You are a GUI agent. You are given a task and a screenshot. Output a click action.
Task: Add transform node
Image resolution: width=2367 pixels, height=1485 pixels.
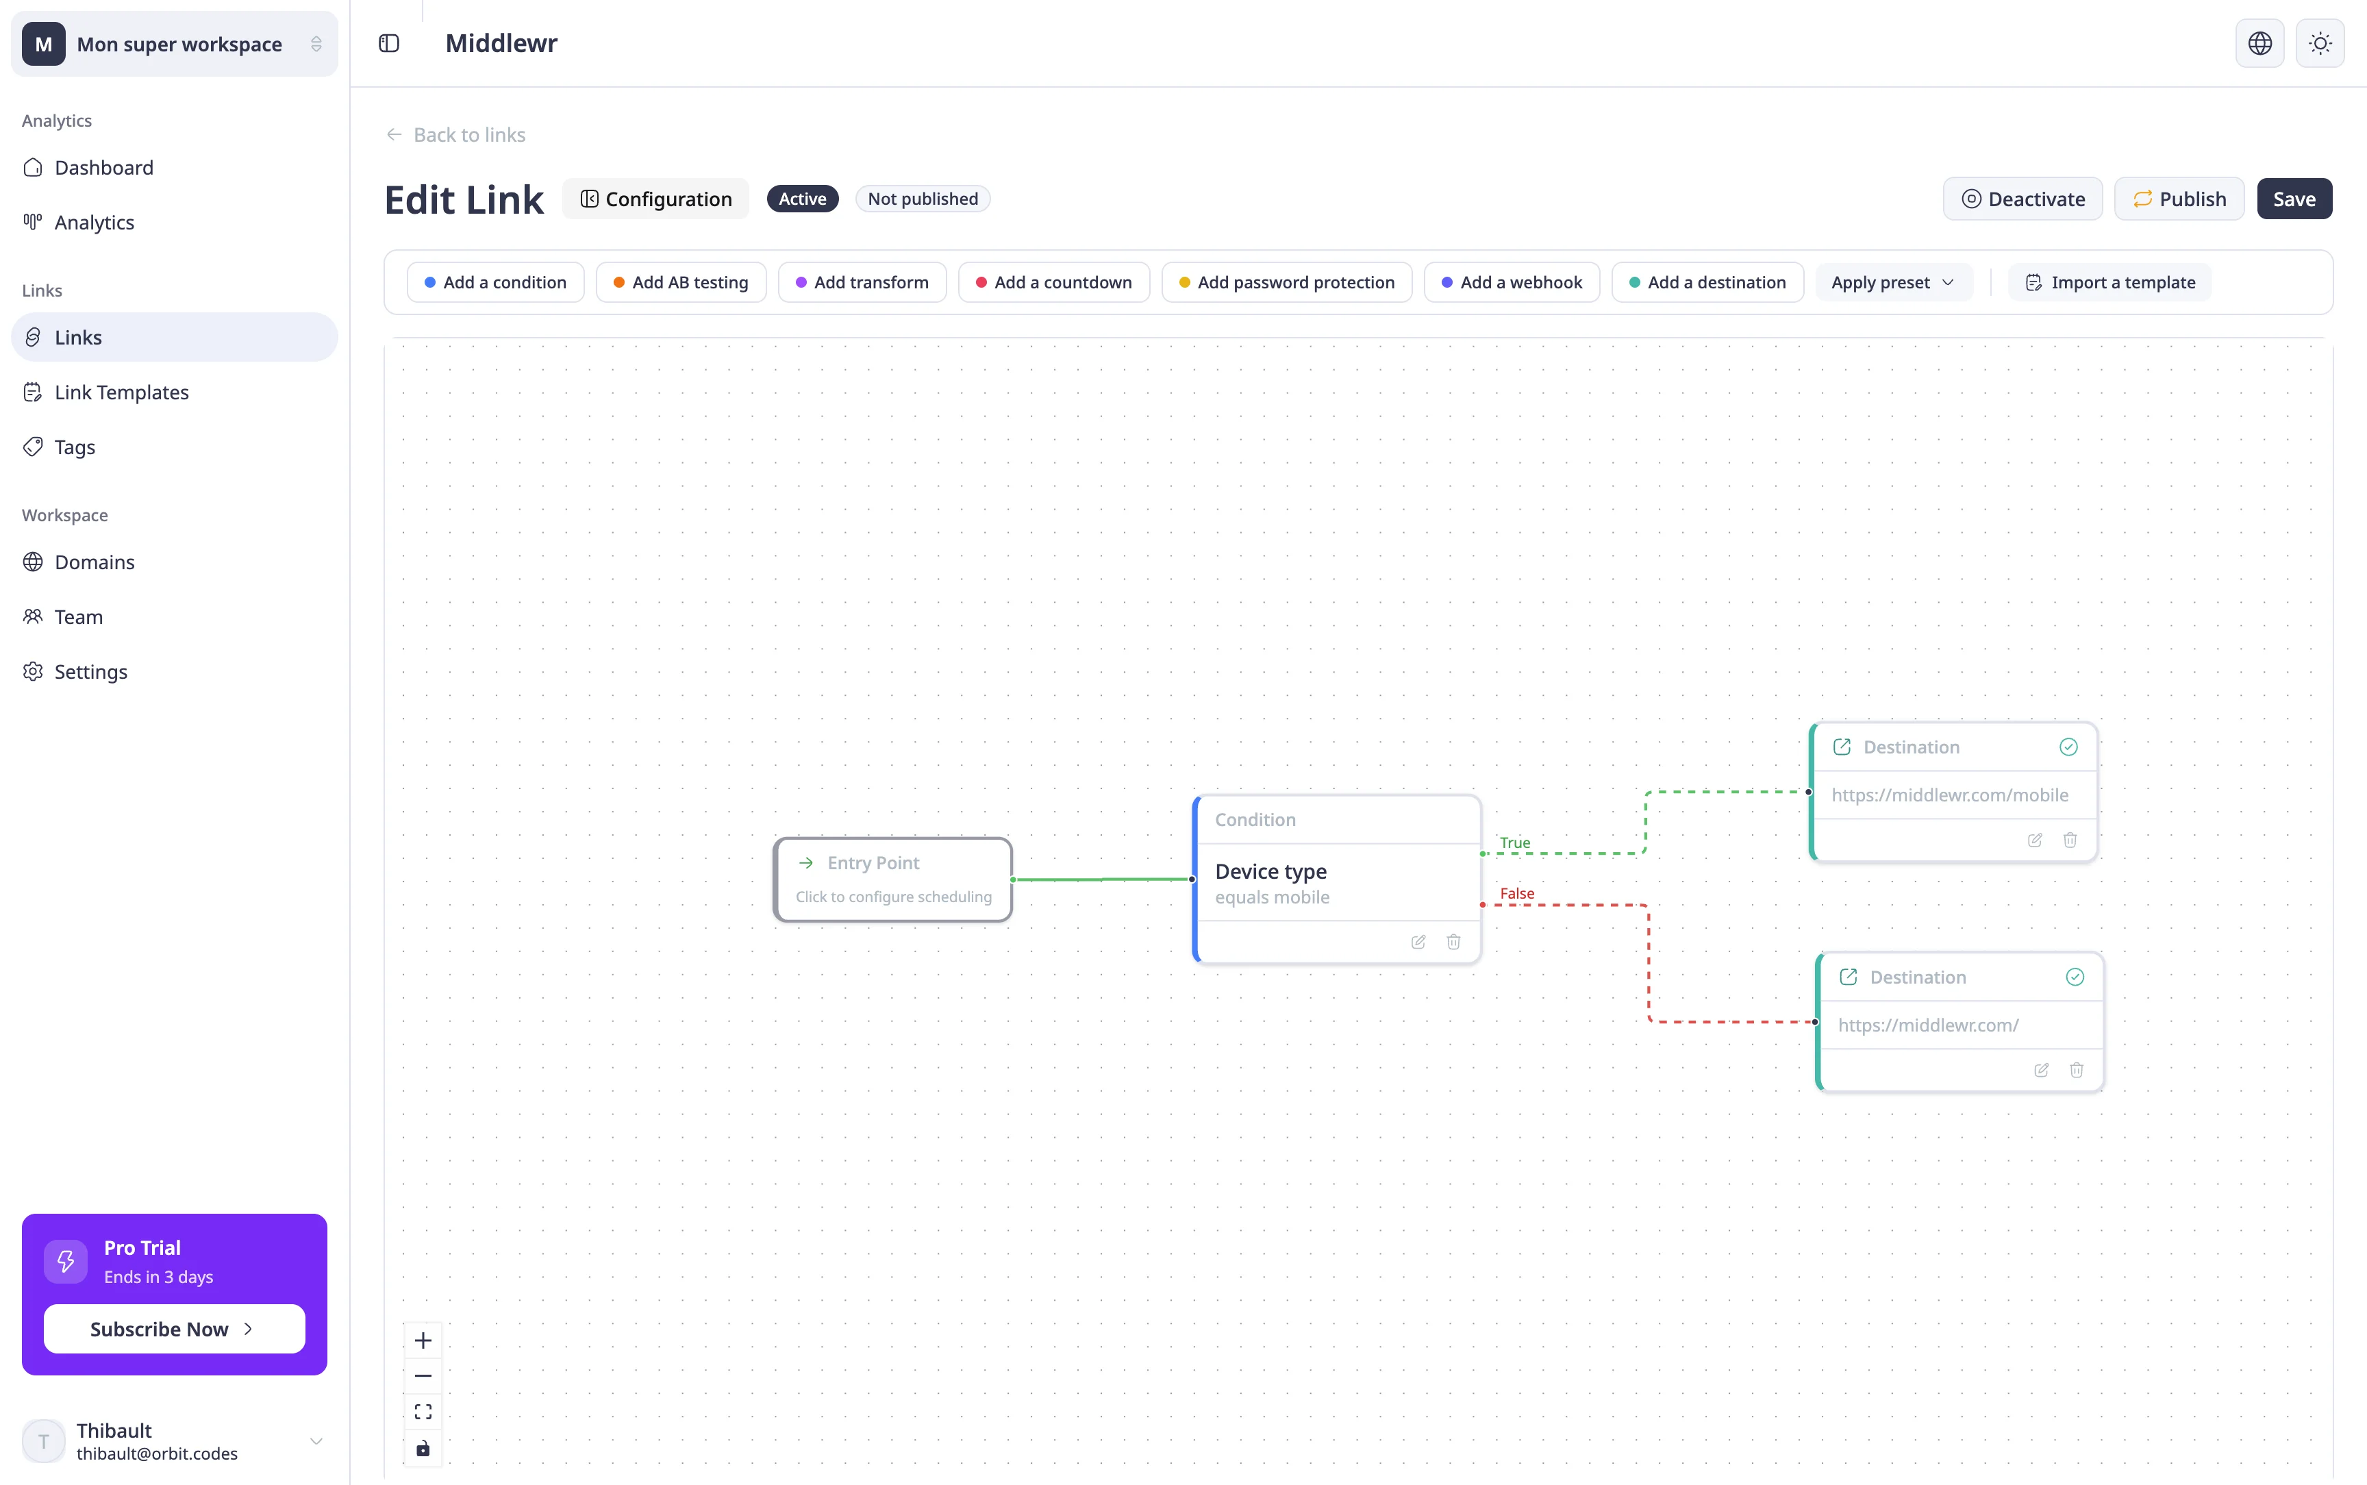click(x=862, y=283)
